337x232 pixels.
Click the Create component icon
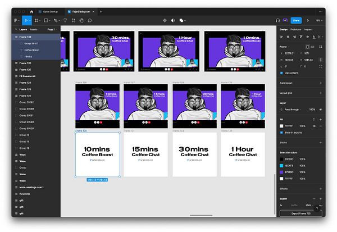click(165, 20)
